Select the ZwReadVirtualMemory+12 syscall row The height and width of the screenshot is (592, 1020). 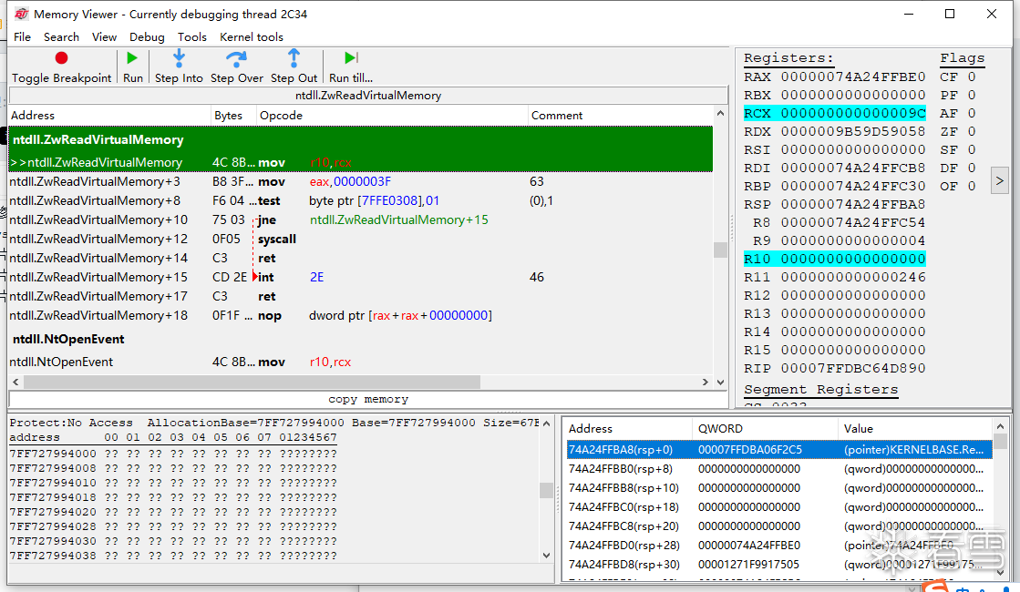coord(360,240)
